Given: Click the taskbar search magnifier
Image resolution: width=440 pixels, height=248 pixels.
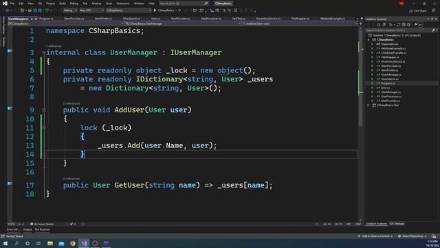Looking at the screenshot, I should (x=16, y=243).
